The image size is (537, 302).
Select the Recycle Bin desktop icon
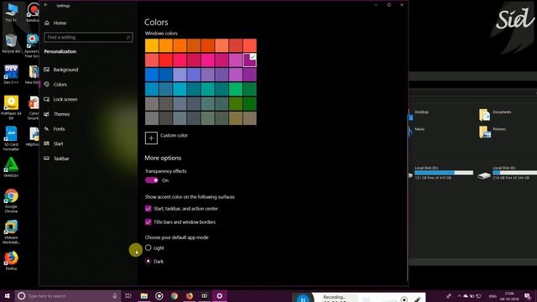[11, 44]
